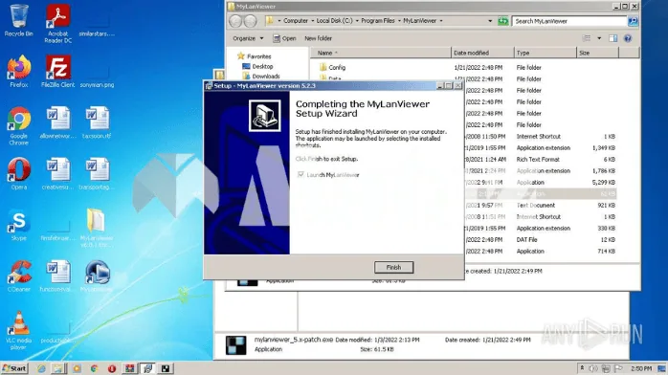Toggle the preview pane icon in Explorer
The image size is (668, 375).
coord(612,38)
